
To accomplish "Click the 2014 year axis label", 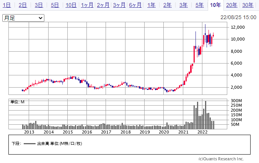I will [x=49, y=132].
